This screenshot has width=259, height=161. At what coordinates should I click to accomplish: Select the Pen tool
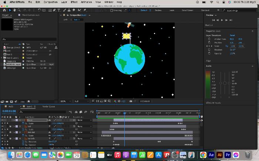(x=54, y=10)
